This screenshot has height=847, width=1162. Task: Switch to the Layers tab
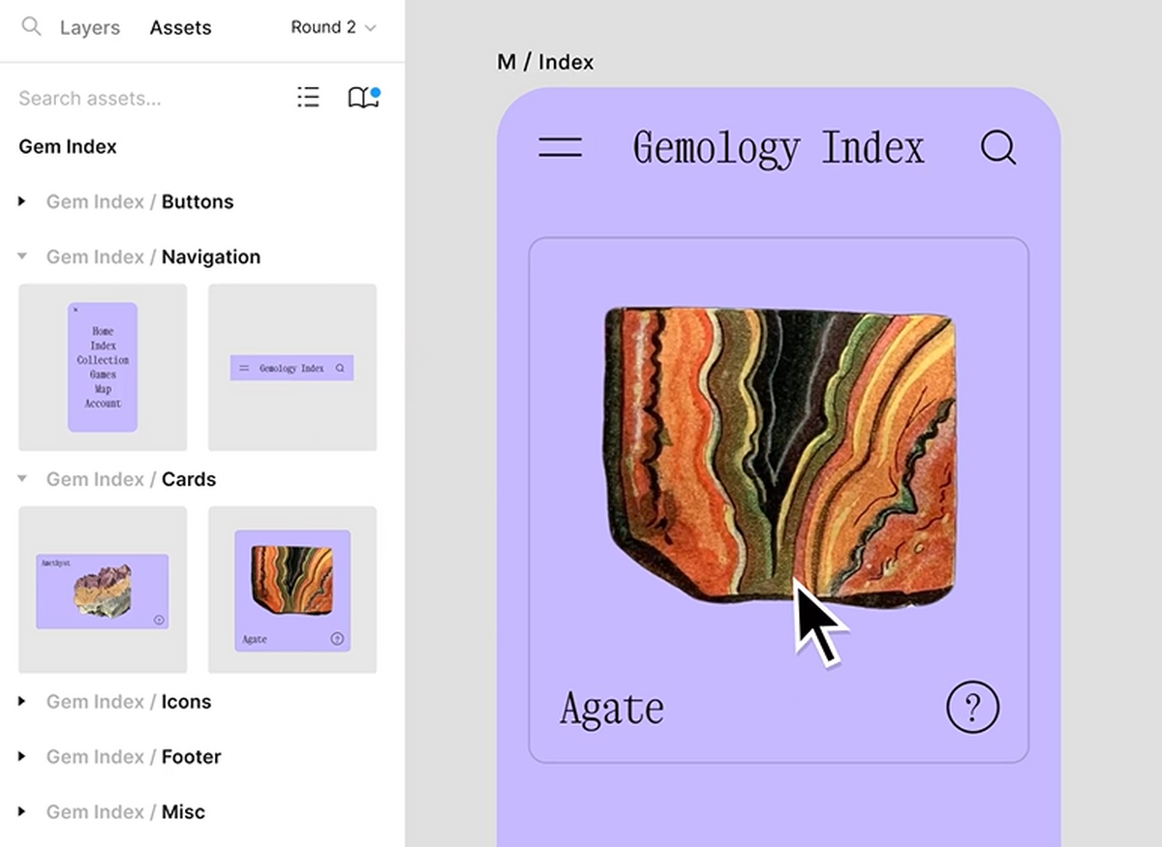90,27
